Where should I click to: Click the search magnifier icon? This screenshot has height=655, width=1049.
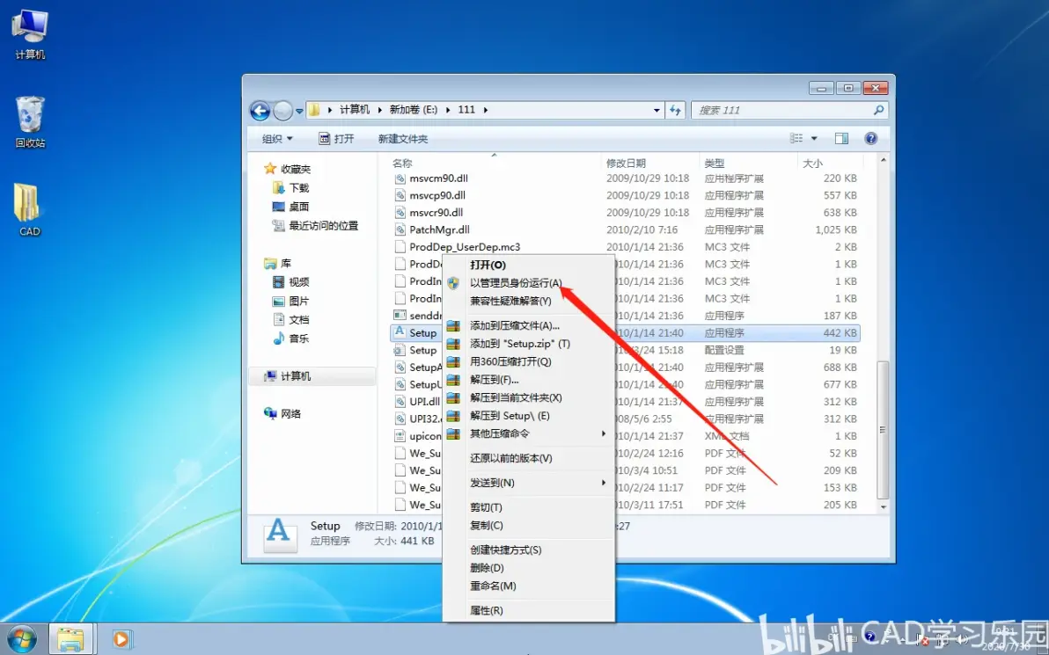(878, 110)
